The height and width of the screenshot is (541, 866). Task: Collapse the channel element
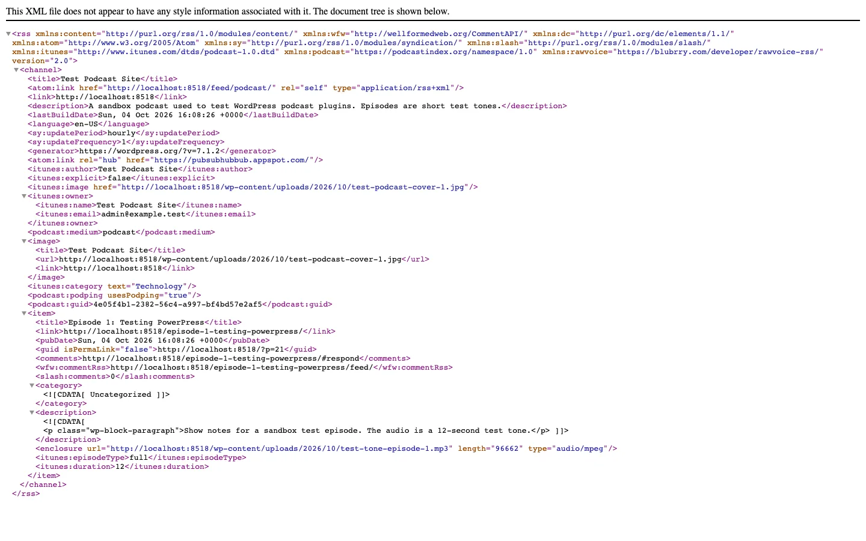[x=16, y=70]
